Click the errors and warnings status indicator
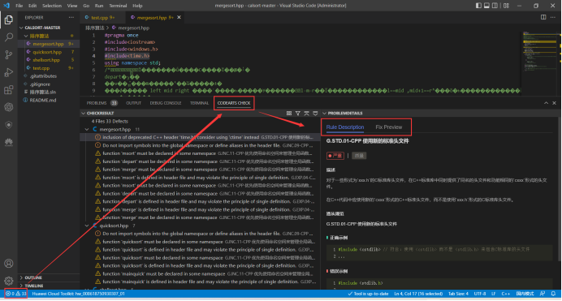Image resolution: width=562 pixels, height=301 pixels. [16, 294]
